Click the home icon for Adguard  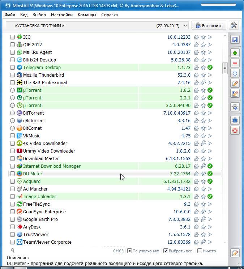[196, 182]
